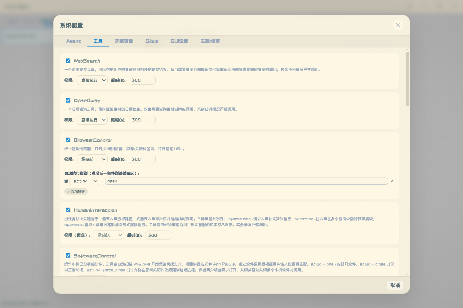463x308 pixels.
Task: Uncheck the WebSearch tool checkbox
Action: click(68, 61)
